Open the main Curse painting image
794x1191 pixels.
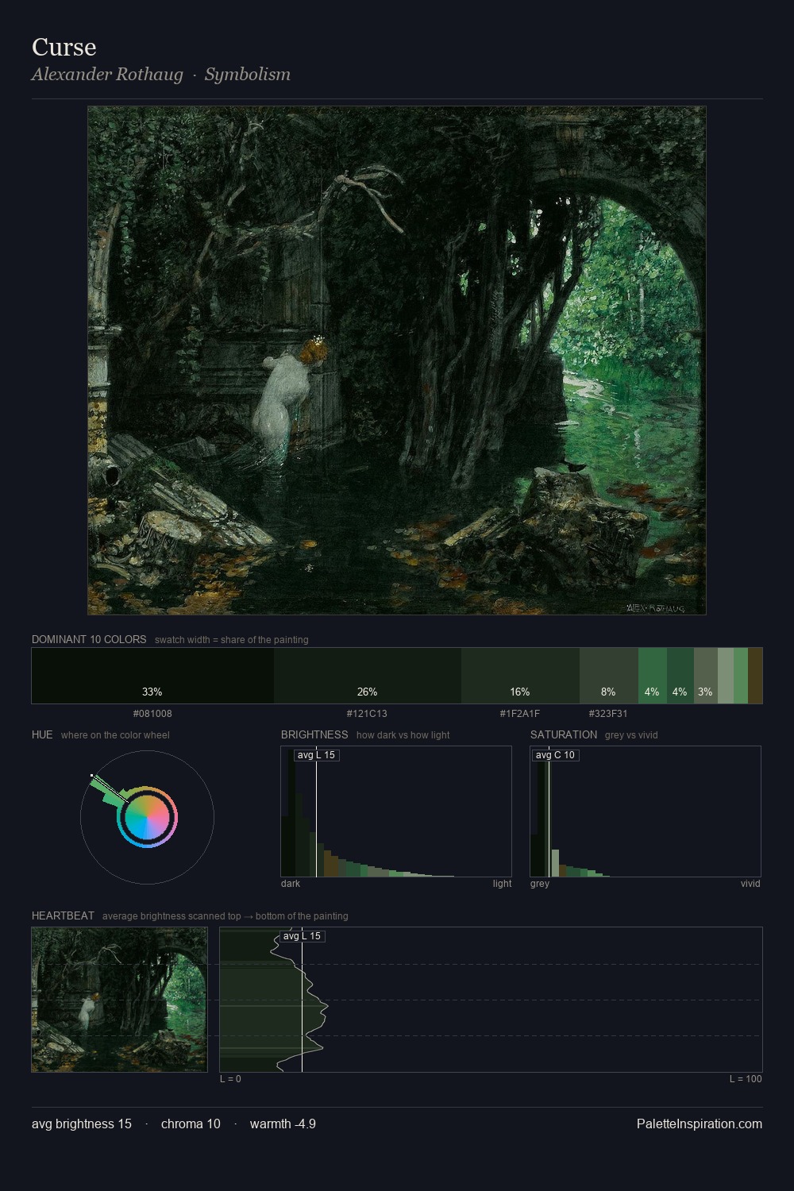pyautogui.click(x=397, y=360)
